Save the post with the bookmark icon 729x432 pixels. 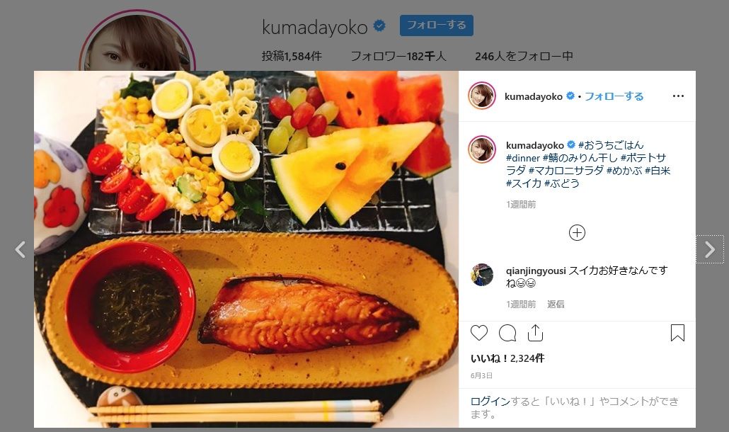pos(677,333)
